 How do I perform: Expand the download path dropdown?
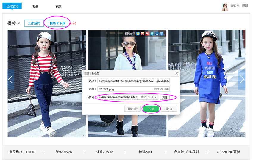coord(156,97)
